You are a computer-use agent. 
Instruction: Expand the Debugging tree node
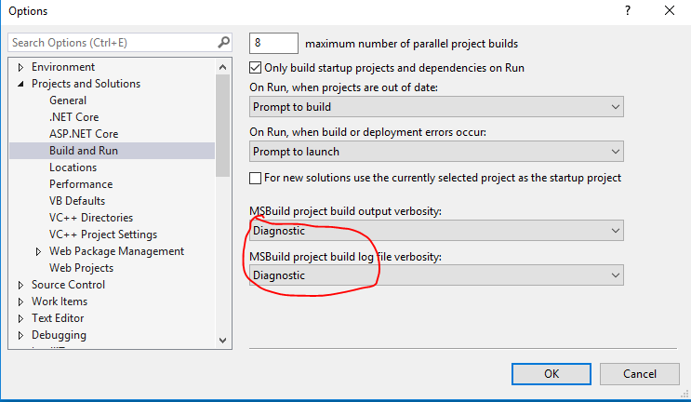coord(20,335)
